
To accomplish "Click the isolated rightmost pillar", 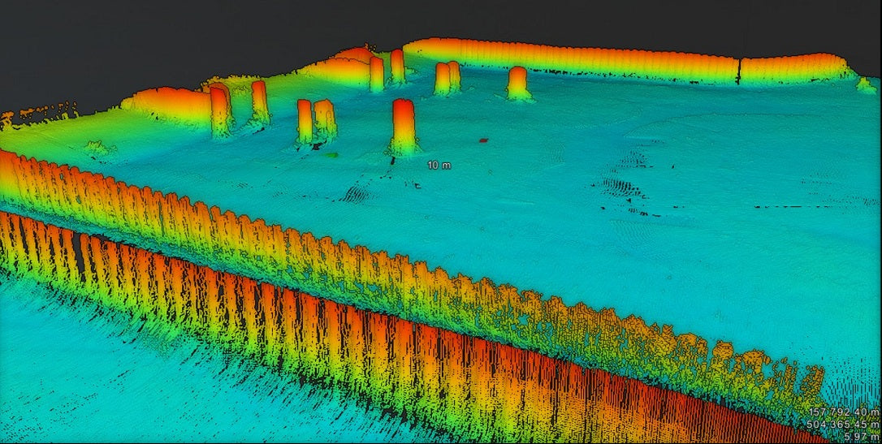I will pos(517,82).
